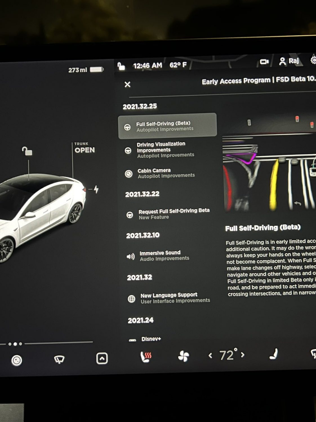Image resolution: width=316 pixels, height=422 pixels.
Task: Close the release notes panel
Action: click(x=128, y=84)
